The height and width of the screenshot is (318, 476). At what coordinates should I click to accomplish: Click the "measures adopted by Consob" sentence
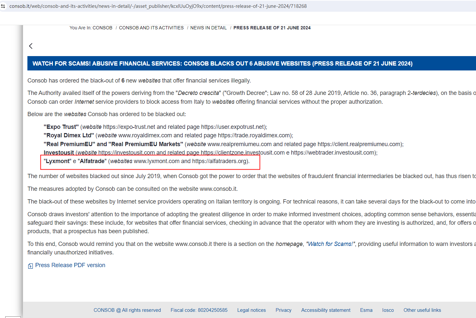[x=132, y=189]
